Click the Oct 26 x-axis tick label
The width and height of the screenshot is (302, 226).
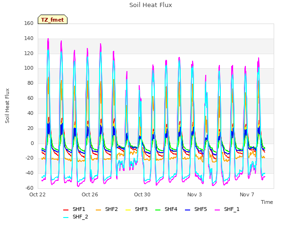pyautogui.click(x=90, y=194)
